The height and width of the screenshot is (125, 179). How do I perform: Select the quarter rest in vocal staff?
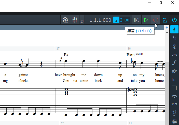click(41, 64)
